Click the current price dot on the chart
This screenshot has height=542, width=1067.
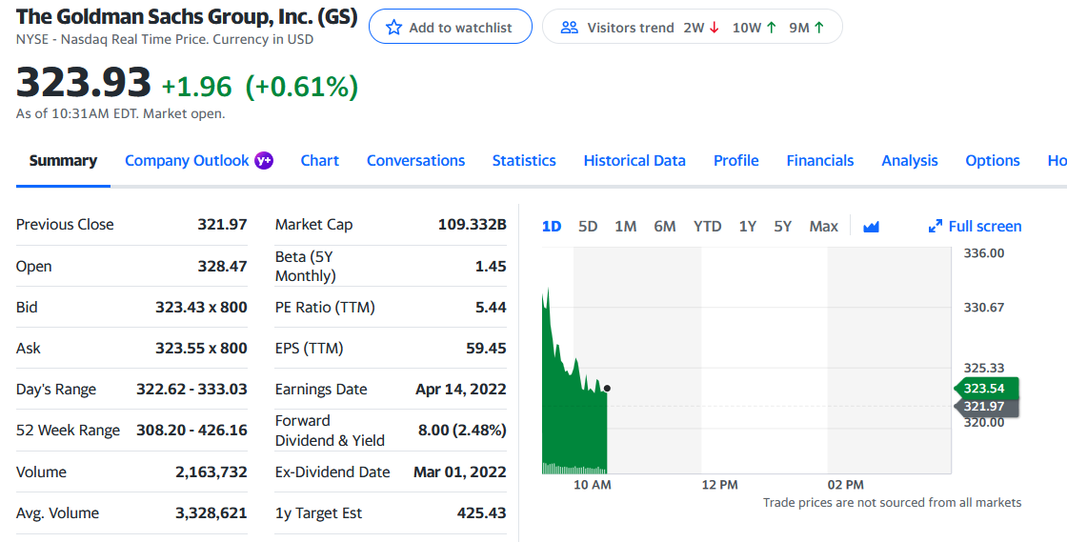[607, 389]
